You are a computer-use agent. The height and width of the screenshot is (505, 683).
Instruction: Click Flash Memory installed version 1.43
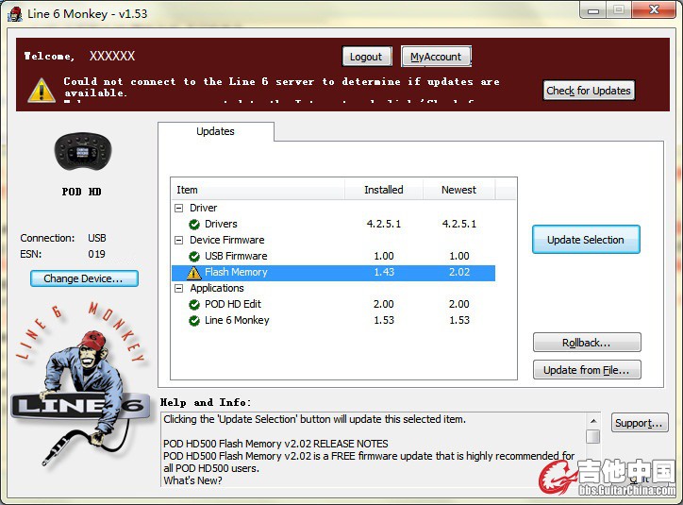[x=384, y=273]
